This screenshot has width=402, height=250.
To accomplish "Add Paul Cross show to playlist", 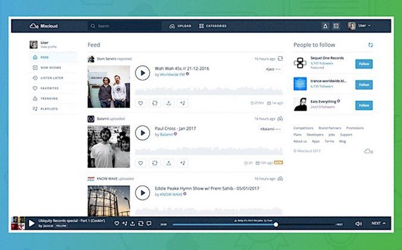I will [183, 162].
